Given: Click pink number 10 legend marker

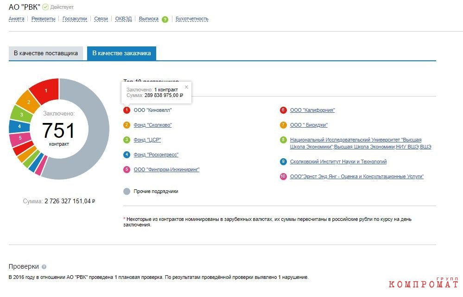Looking at the screenshot, I should pos(283,176).
